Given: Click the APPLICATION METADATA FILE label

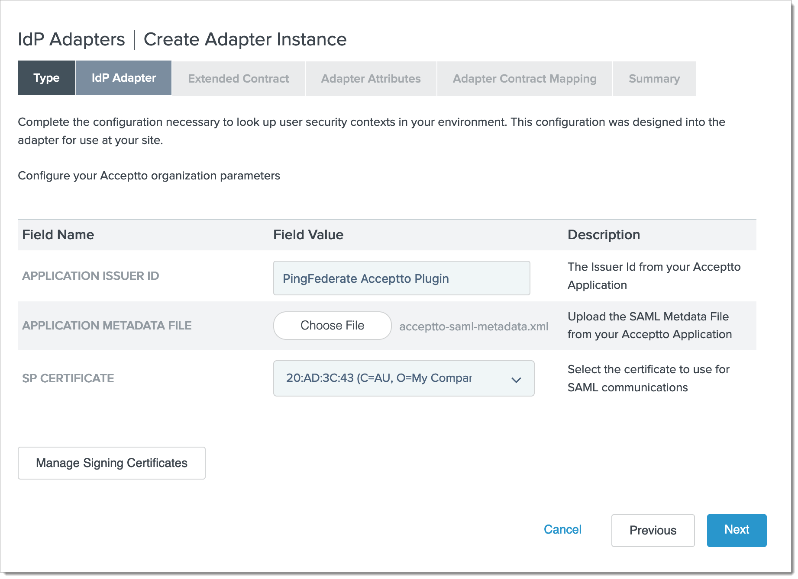Looking at the screenshot, I should pos(107,326).
